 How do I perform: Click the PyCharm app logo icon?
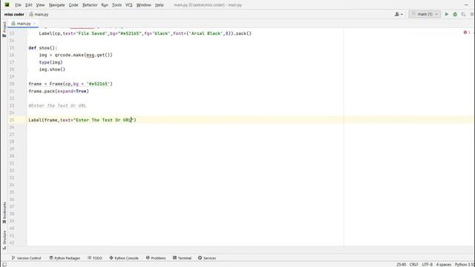pos(7,5)
